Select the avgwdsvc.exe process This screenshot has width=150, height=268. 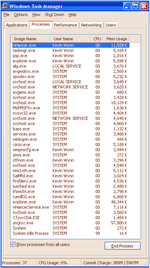tap(71, 71)
